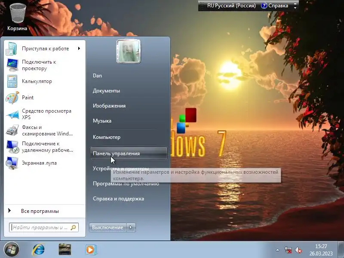Click the network status tray icon
Image resolution: width=344 pixels, height=258 pixels.
(288, 250)
